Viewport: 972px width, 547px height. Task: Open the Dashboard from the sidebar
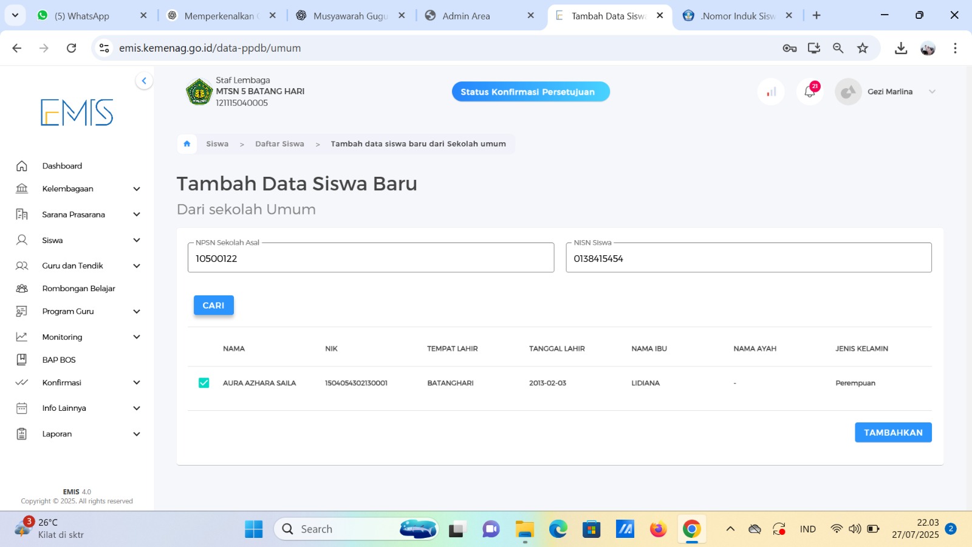61,165
